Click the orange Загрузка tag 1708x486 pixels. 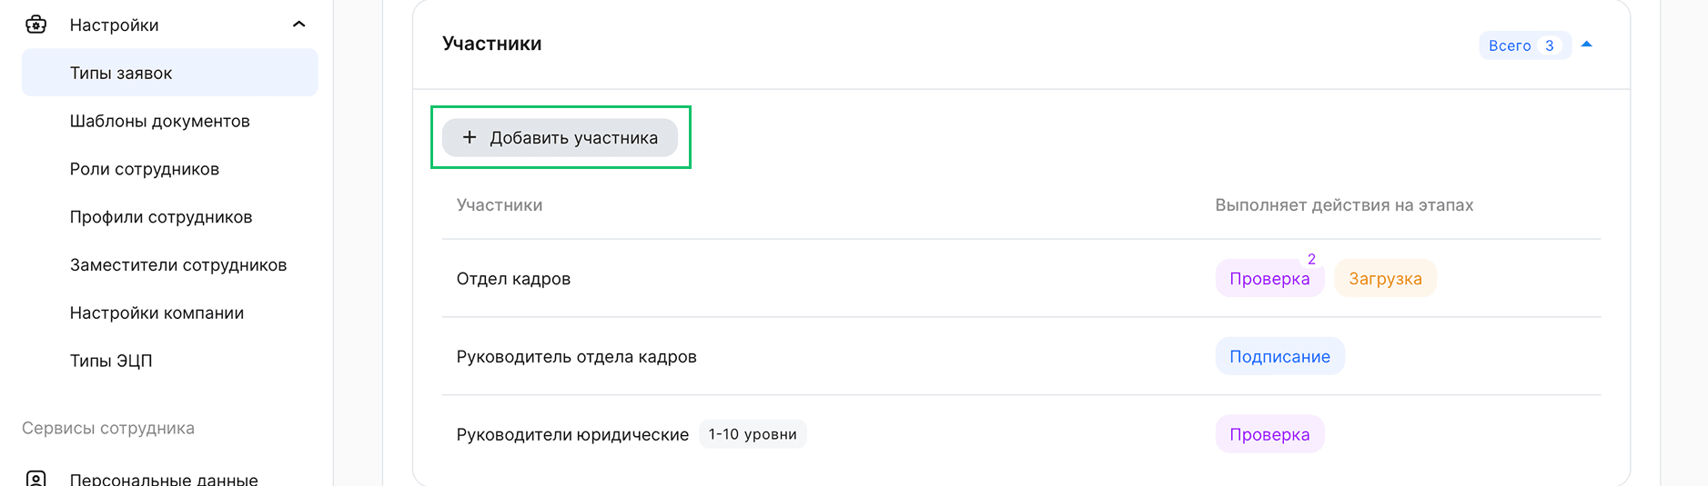coord(1384,279)
